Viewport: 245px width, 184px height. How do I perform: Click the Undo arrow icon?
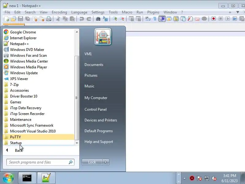click(81, 19)
